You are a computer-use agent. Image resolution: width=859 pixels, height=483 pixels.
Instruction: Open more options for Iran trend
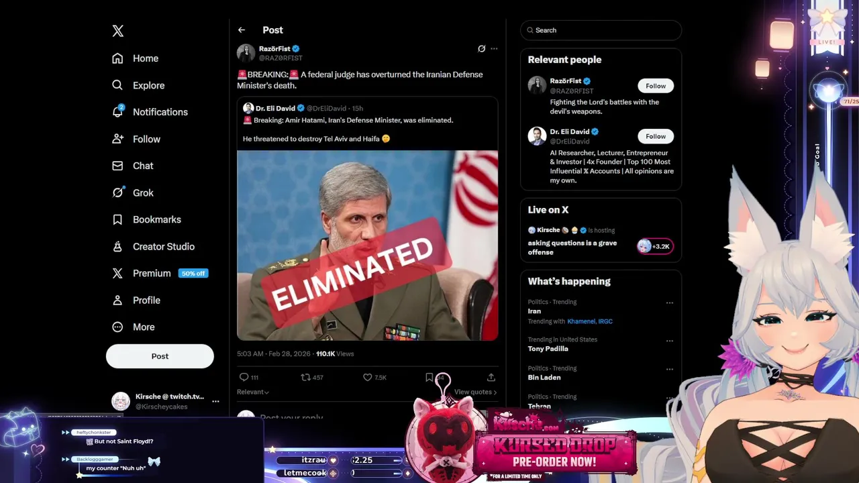[x=669, y=303]
